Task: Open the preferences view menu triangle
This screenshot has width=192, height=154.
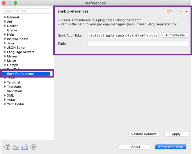Action: point(186,12)
